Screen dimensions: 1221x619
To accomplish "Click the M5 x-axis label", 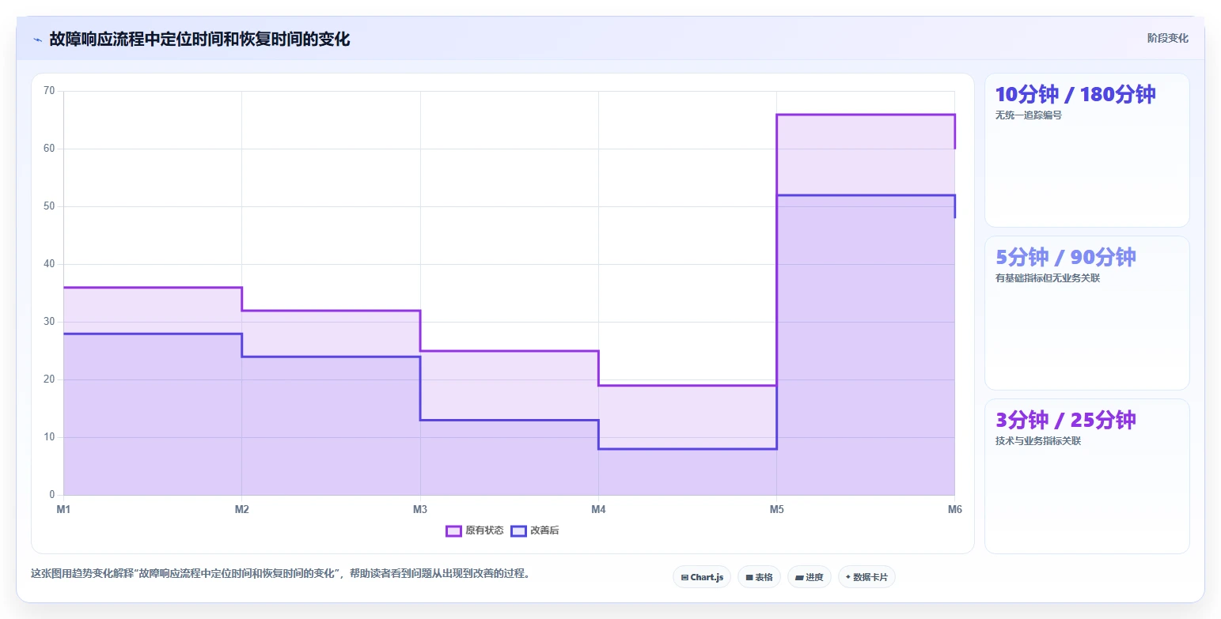I will tap(776, 509).
